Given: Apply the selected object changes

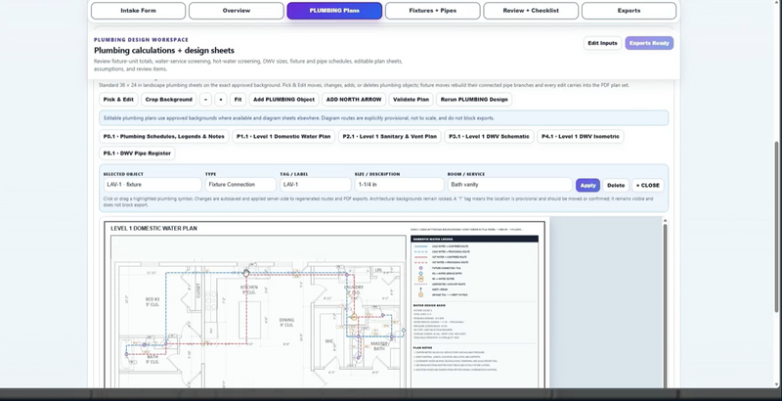Looking at the screenshot, I should [587, 185].
